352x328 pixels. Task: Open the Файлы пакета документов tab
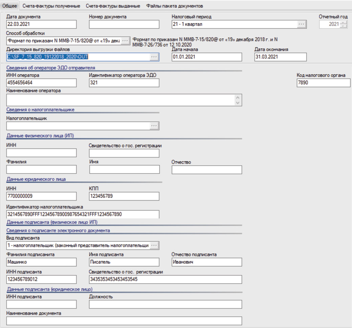coord(175,6)
